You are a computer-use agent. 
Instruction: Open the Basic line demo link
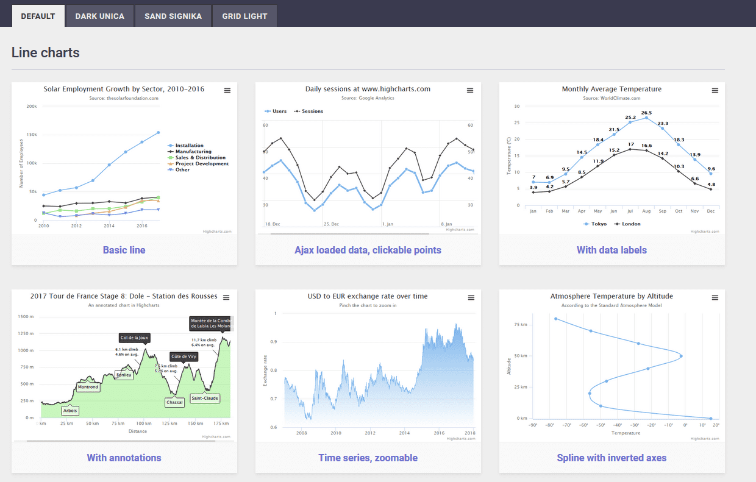124,250
